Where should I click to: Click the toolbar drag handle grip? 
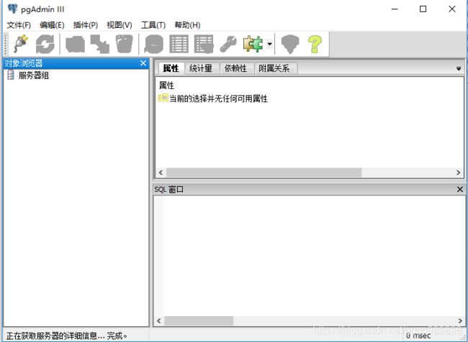coord(6,44)
